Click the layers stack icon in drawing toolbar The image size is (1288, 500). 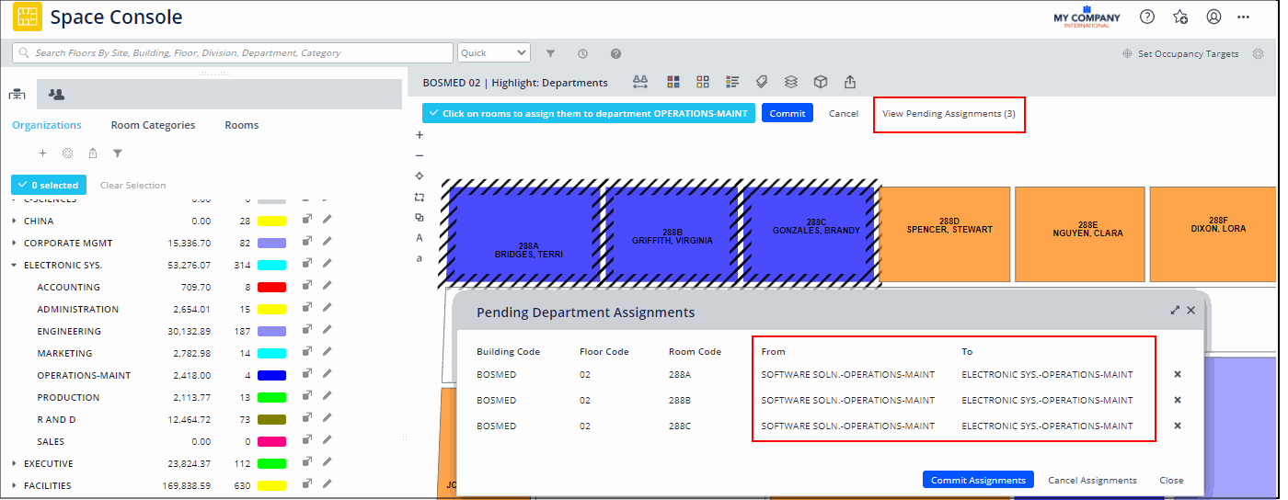click(x=791, y=82)
